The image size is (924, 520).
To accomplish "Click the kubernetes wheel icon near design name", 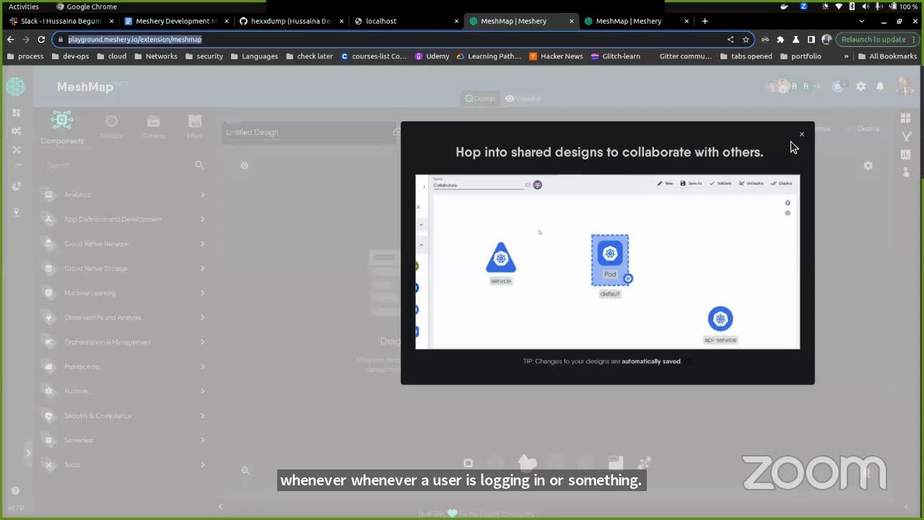I will tap(244, 165).
